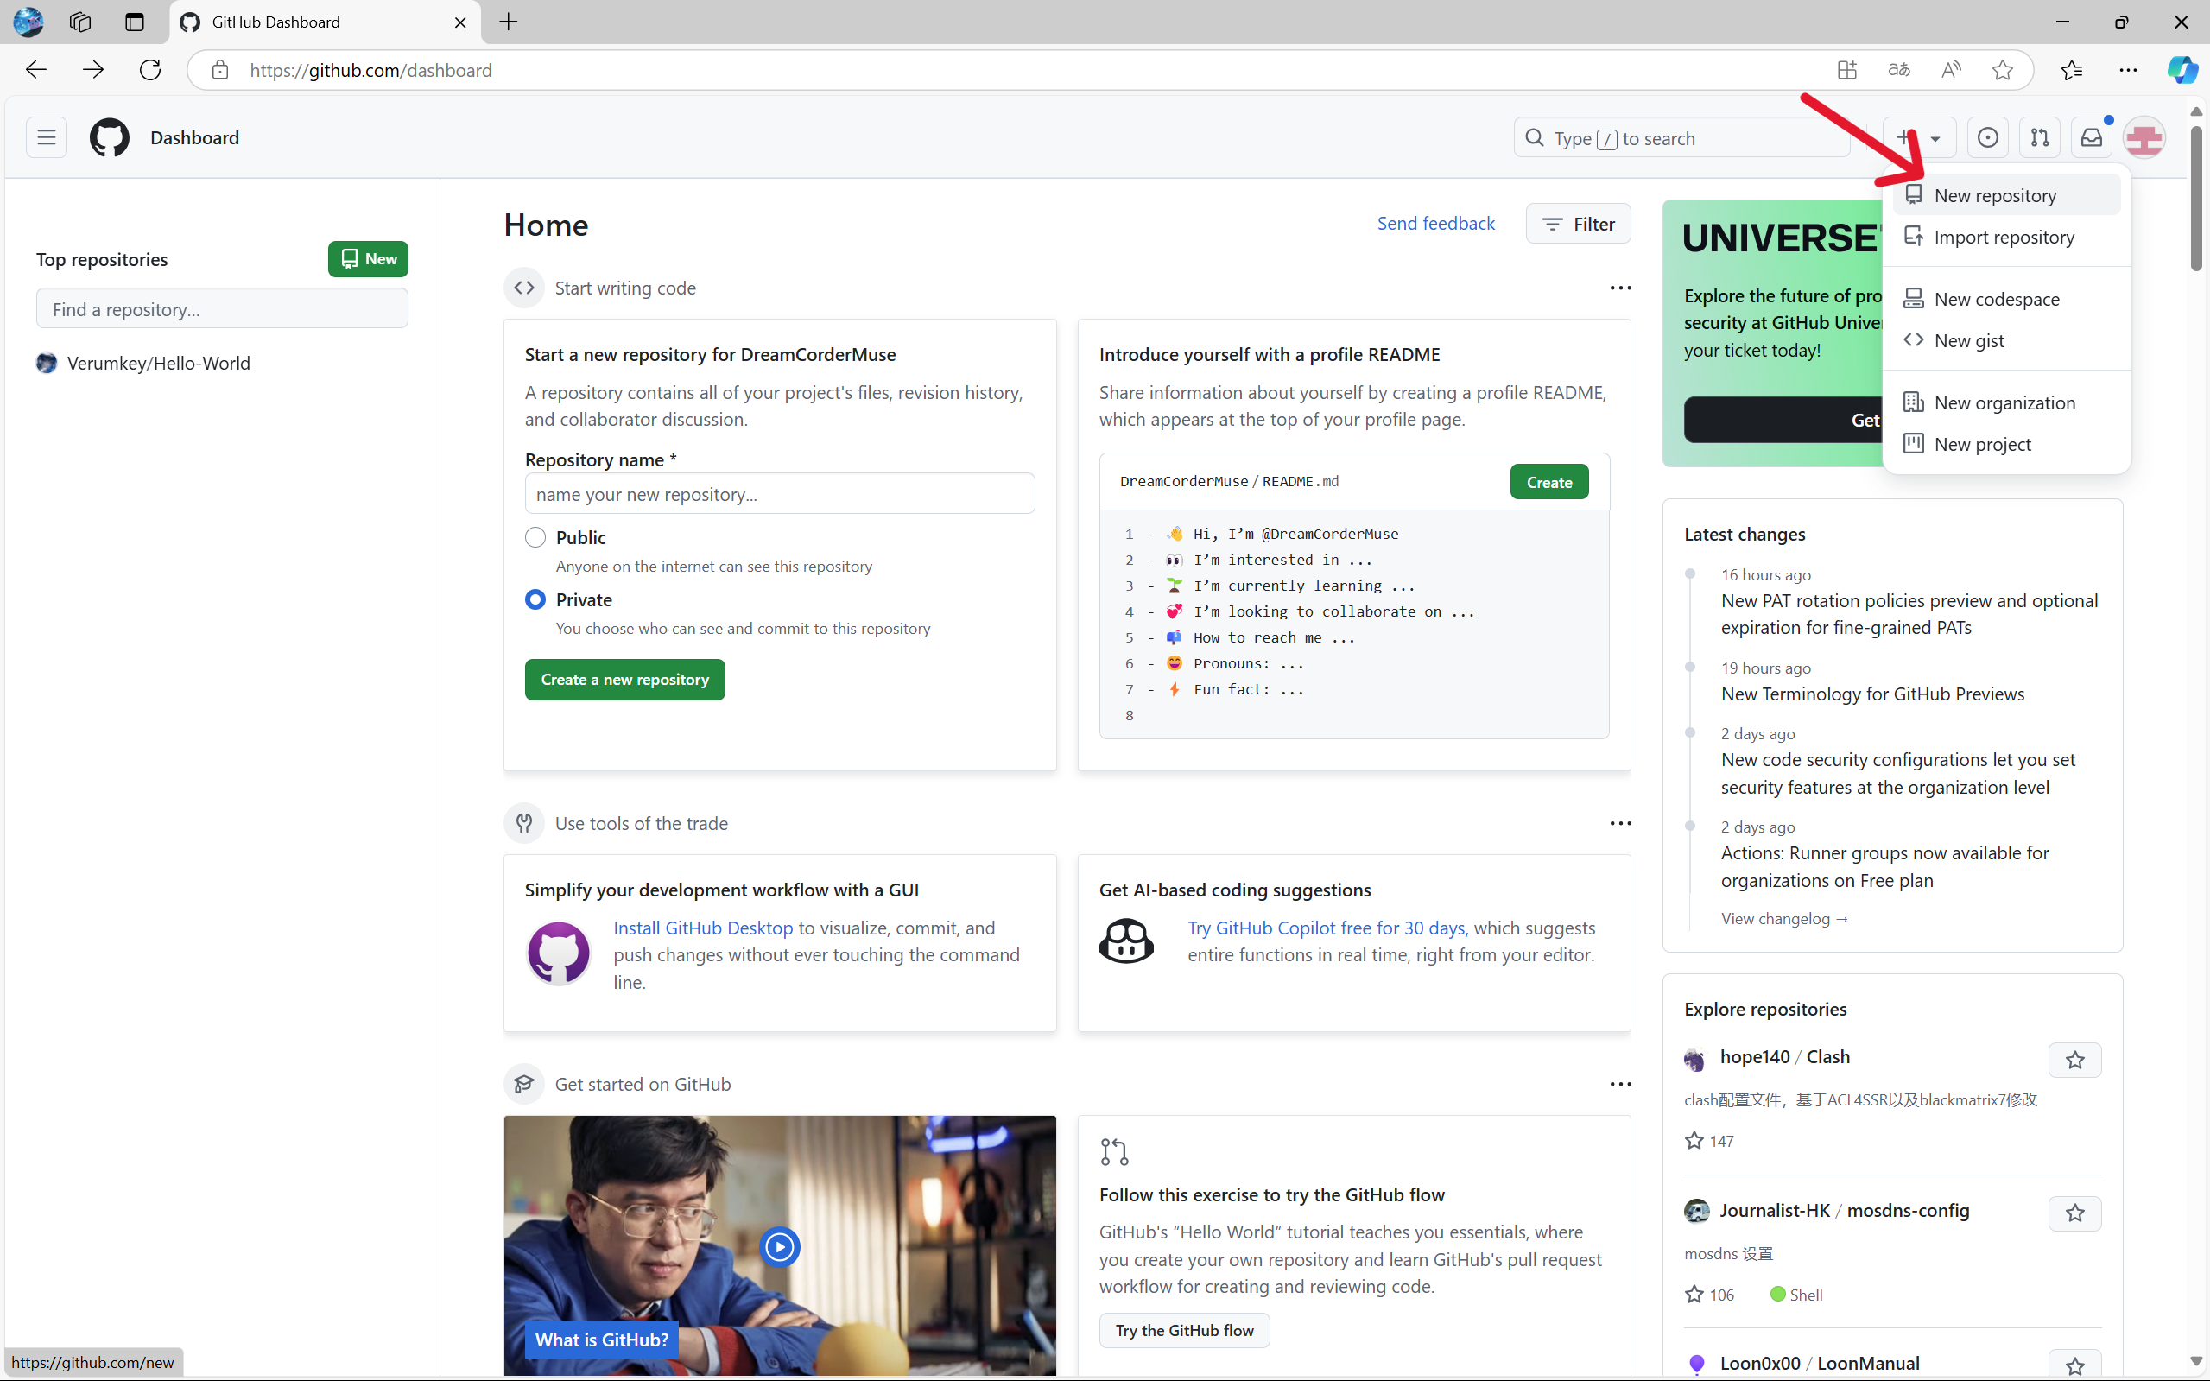The width and height of the screenshot is (2210, 1381).
Task: Choose New gist from the menu
Action: (x=2006, y=340)
